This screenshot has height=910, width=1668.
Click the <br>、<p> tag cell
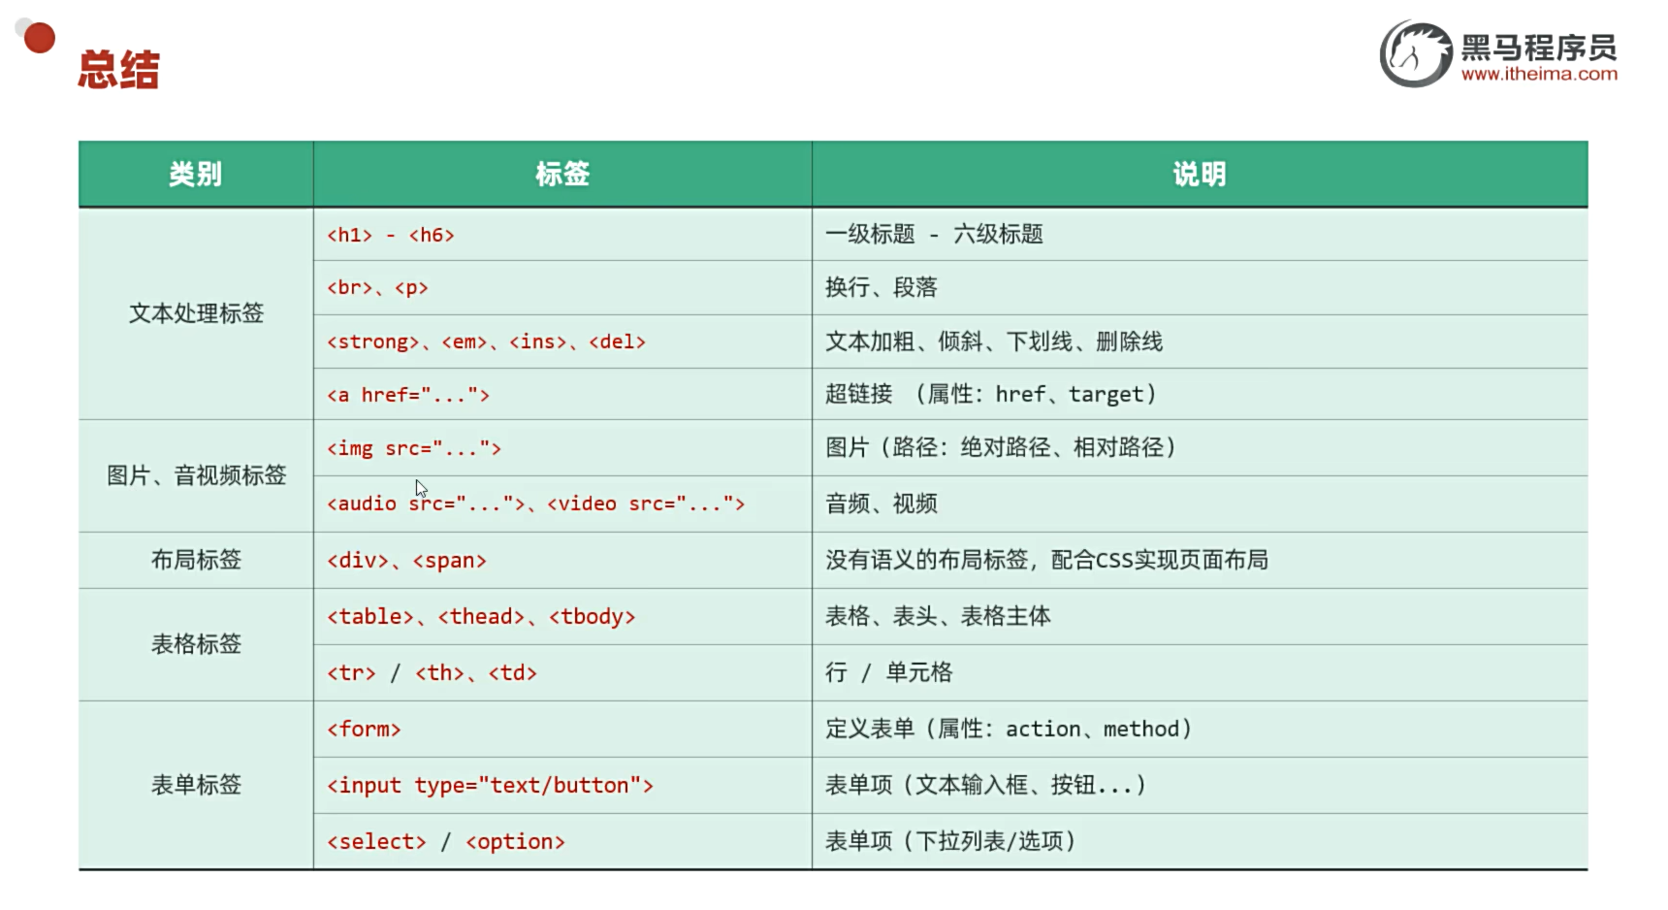coord(562,287)
